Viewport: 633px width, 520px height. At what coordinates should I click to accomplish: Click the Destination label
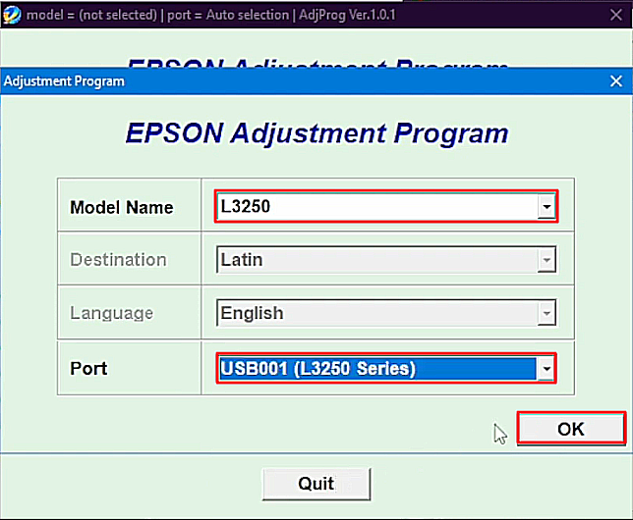(x=118, y=260)
